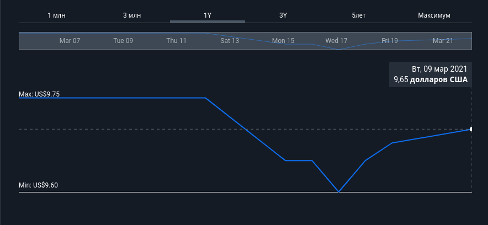Click the active 1Y range tab
The image size is (488, 225).
pos(208,15)
